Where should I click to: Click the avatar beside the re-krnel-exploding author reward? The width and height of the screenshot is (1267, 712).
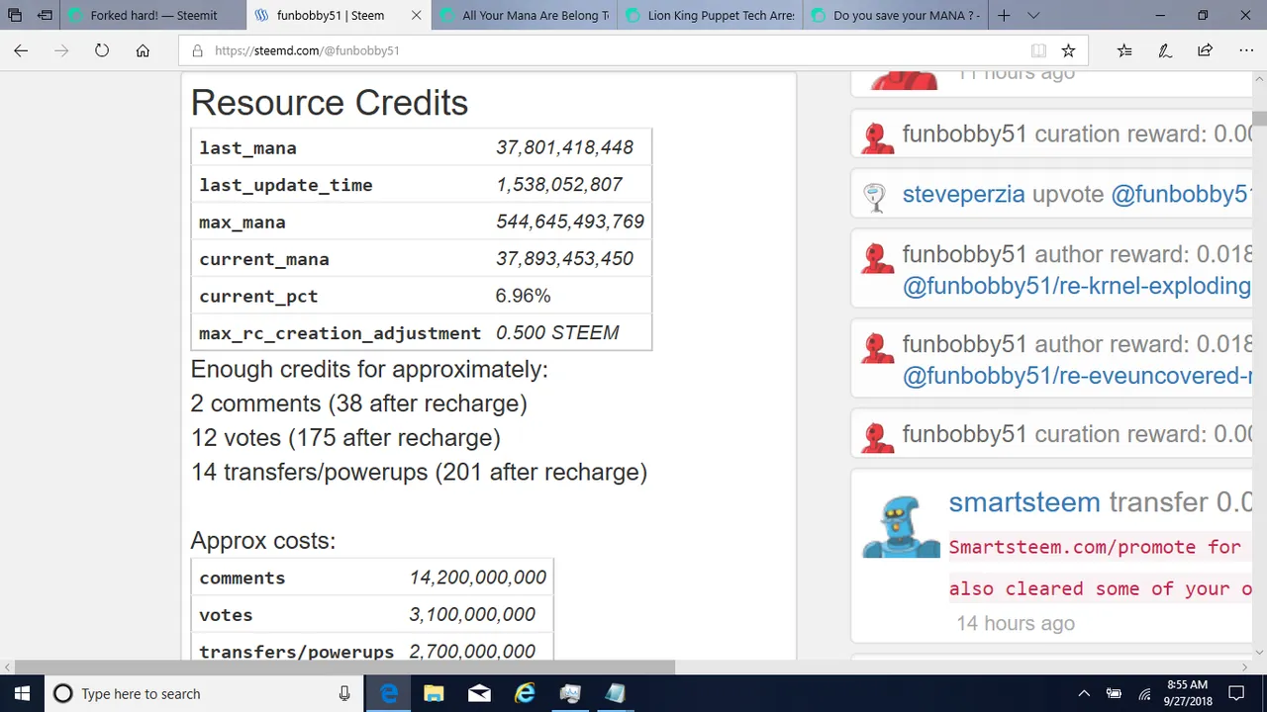click(x=877, y=258)
